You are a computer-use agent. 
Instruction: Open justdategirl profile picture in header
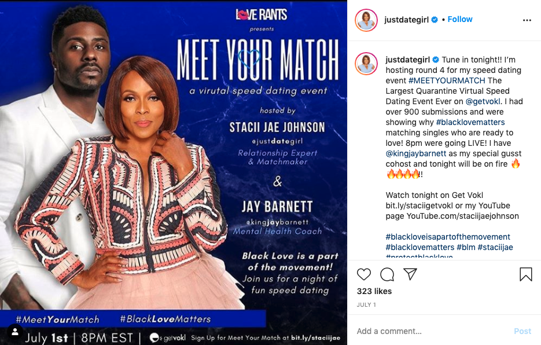click(x=366, y=20)
